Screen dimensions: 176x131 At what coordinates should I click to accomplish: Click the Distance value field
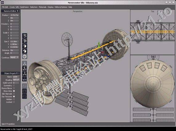pos(14,50)
